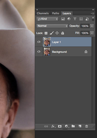Open the Kind filter type dropdown

coord(47,19)
